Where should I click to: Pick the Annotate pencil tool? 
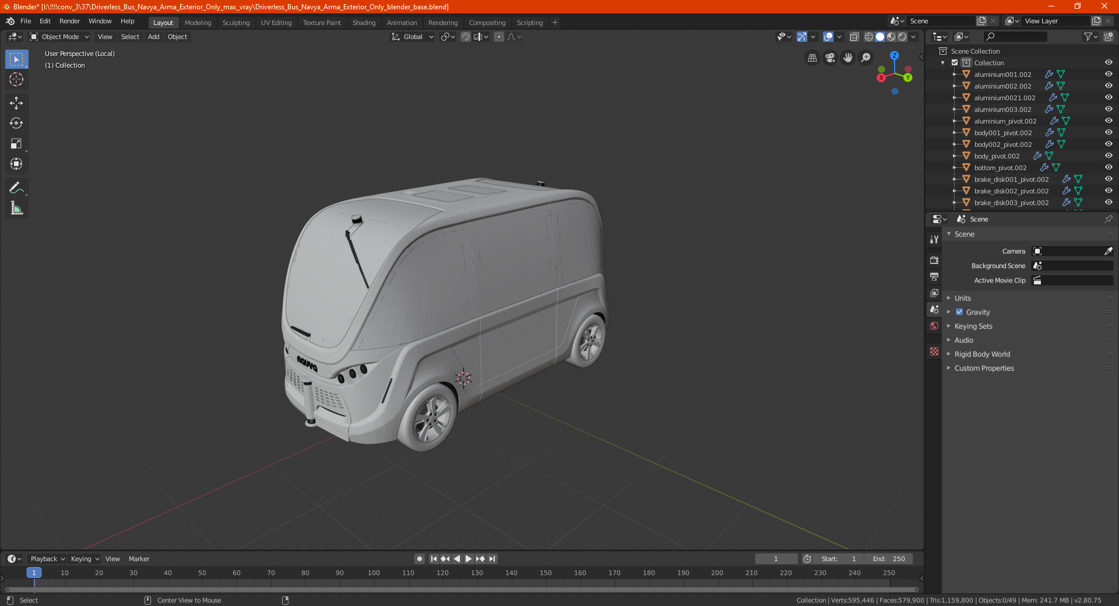pos(16,188)
